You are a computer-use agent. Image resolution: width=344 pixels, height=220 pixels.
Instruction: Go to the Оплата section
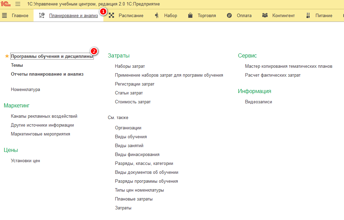244,16
